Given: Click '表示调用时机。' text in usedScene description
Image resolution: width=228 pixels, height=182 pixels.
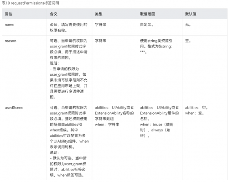Looking at the screenshot, I should 62,147.
